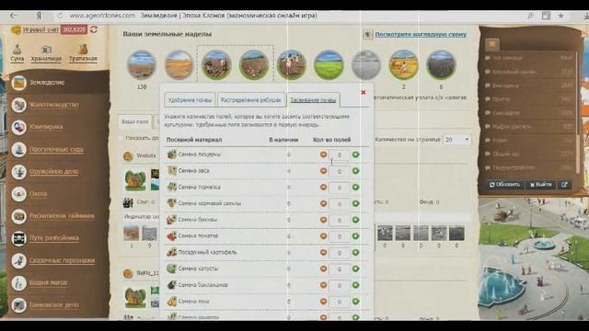Click the Выйти chat button

(541, 184)
